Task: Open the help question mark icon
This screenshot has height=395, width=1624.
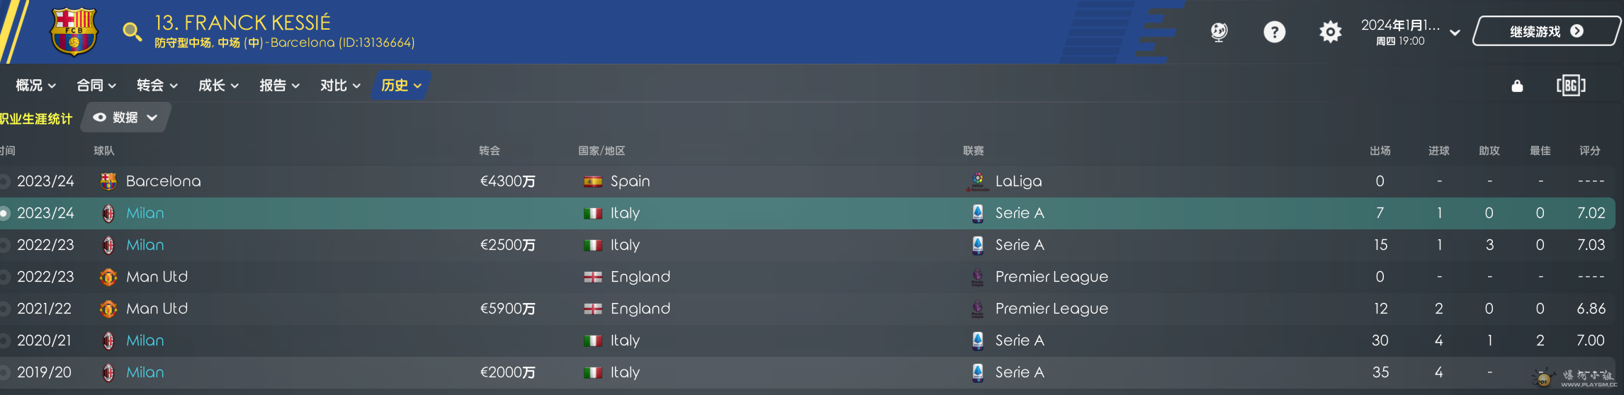Action: coord(1274,32)
